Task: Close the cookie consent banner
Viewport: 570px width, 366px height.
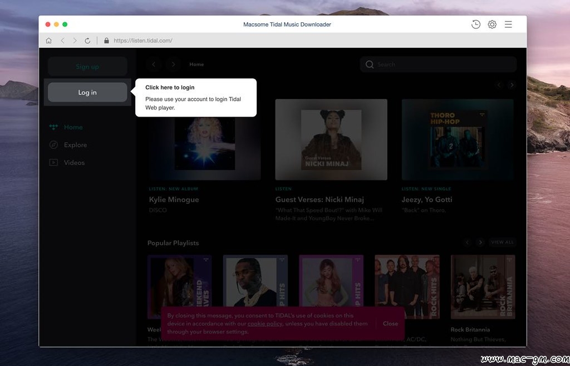Action: pos(390,324)
